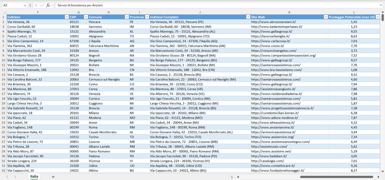Add a new sheet with plus icon
The width and height of the screenshot is (385, 180).
[x=53, y=177]
